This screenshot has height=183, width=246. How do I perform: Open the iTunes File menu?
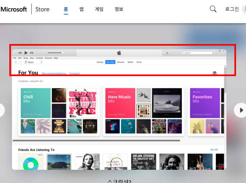(15, 58)
